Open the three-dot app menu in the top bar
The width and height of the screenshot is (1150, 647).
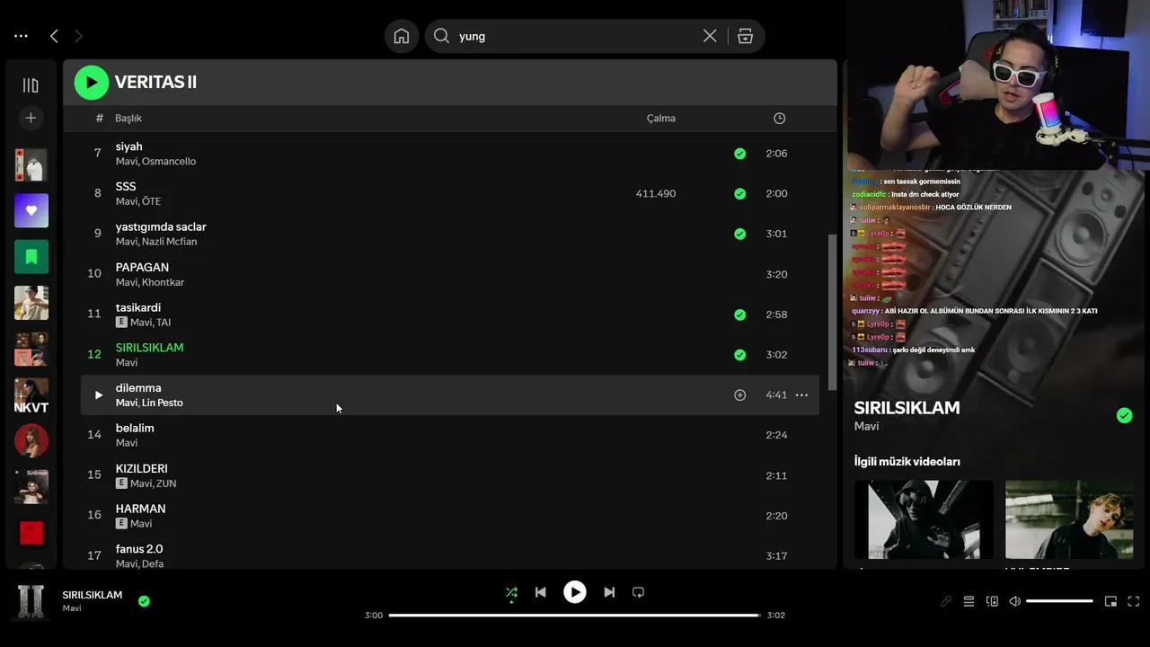(21, 36)
